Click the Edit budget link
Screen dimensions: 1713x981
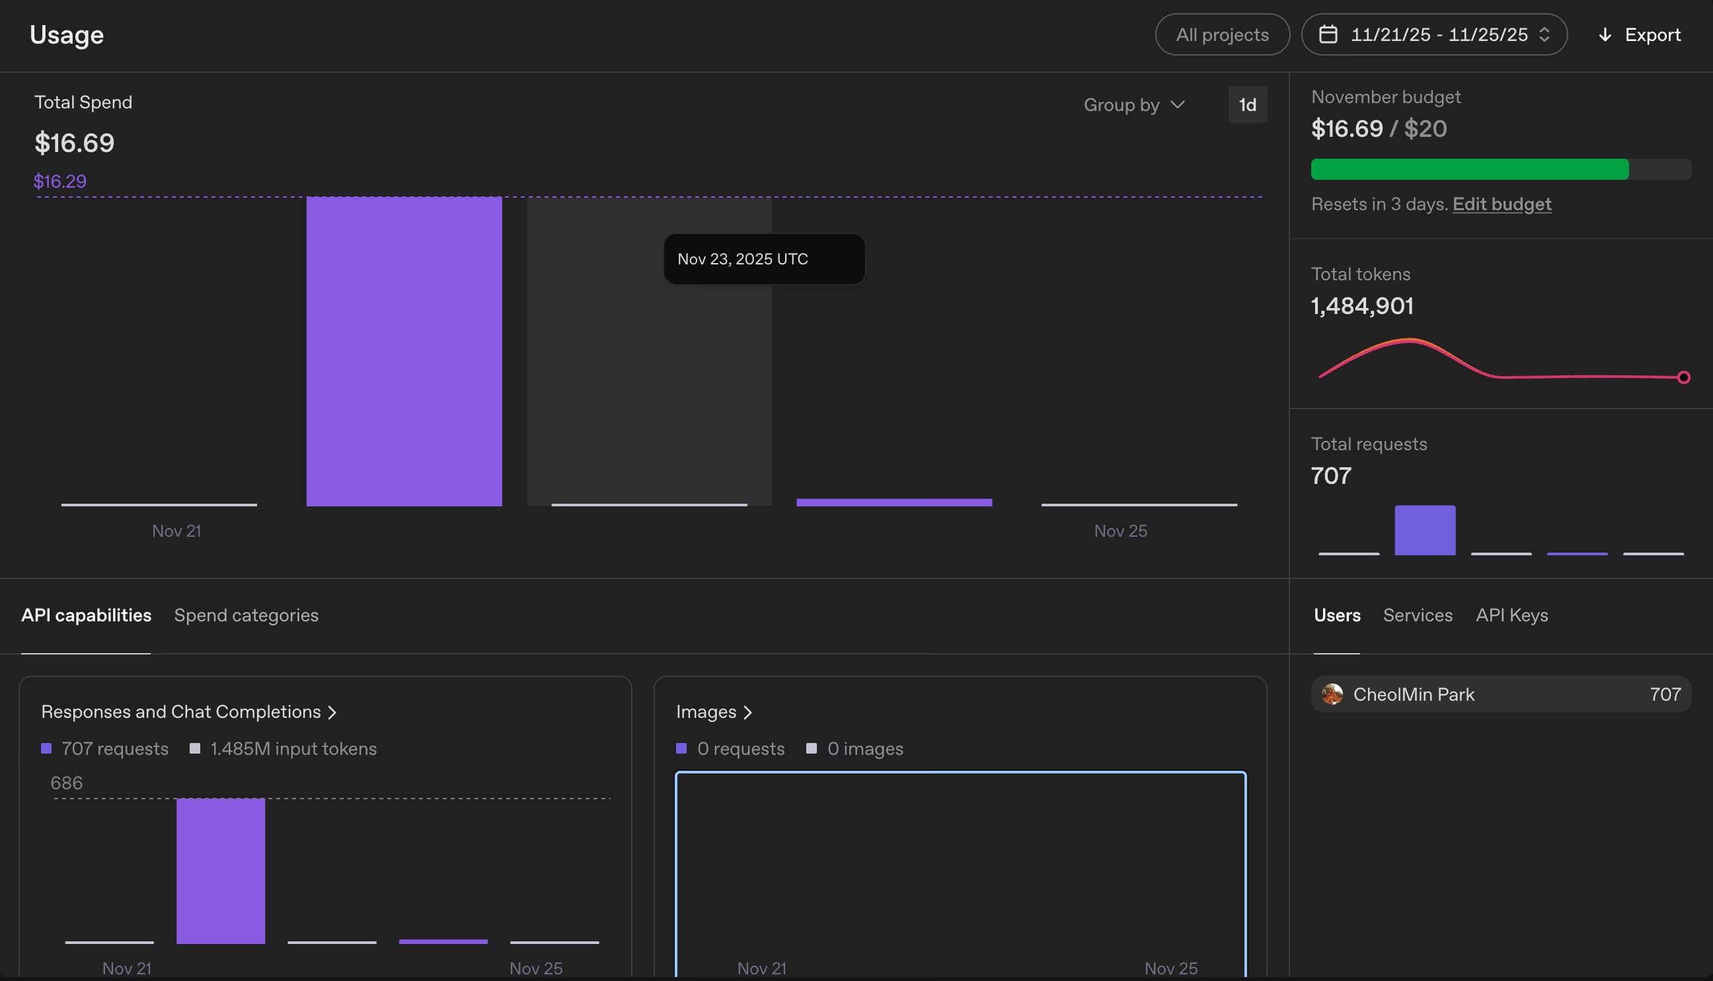[x=1502, y=204]
